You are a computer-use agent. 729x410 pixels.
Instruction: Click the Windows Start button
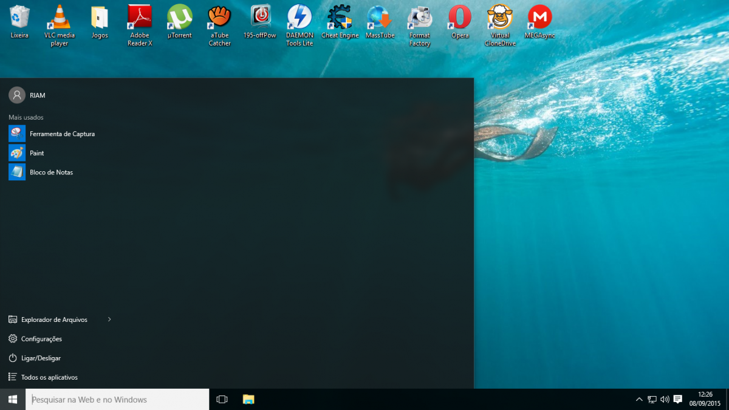point(13,399)
